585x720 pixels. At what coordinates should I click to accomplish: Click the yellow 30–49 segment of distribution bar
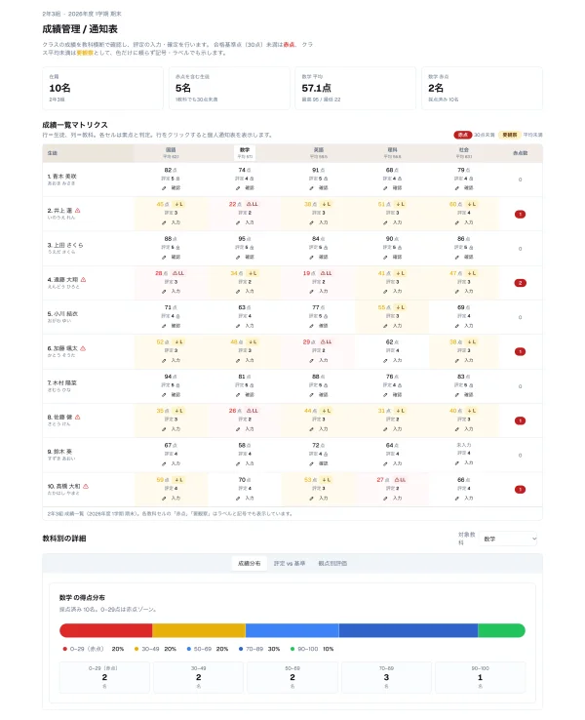(199, 630)
